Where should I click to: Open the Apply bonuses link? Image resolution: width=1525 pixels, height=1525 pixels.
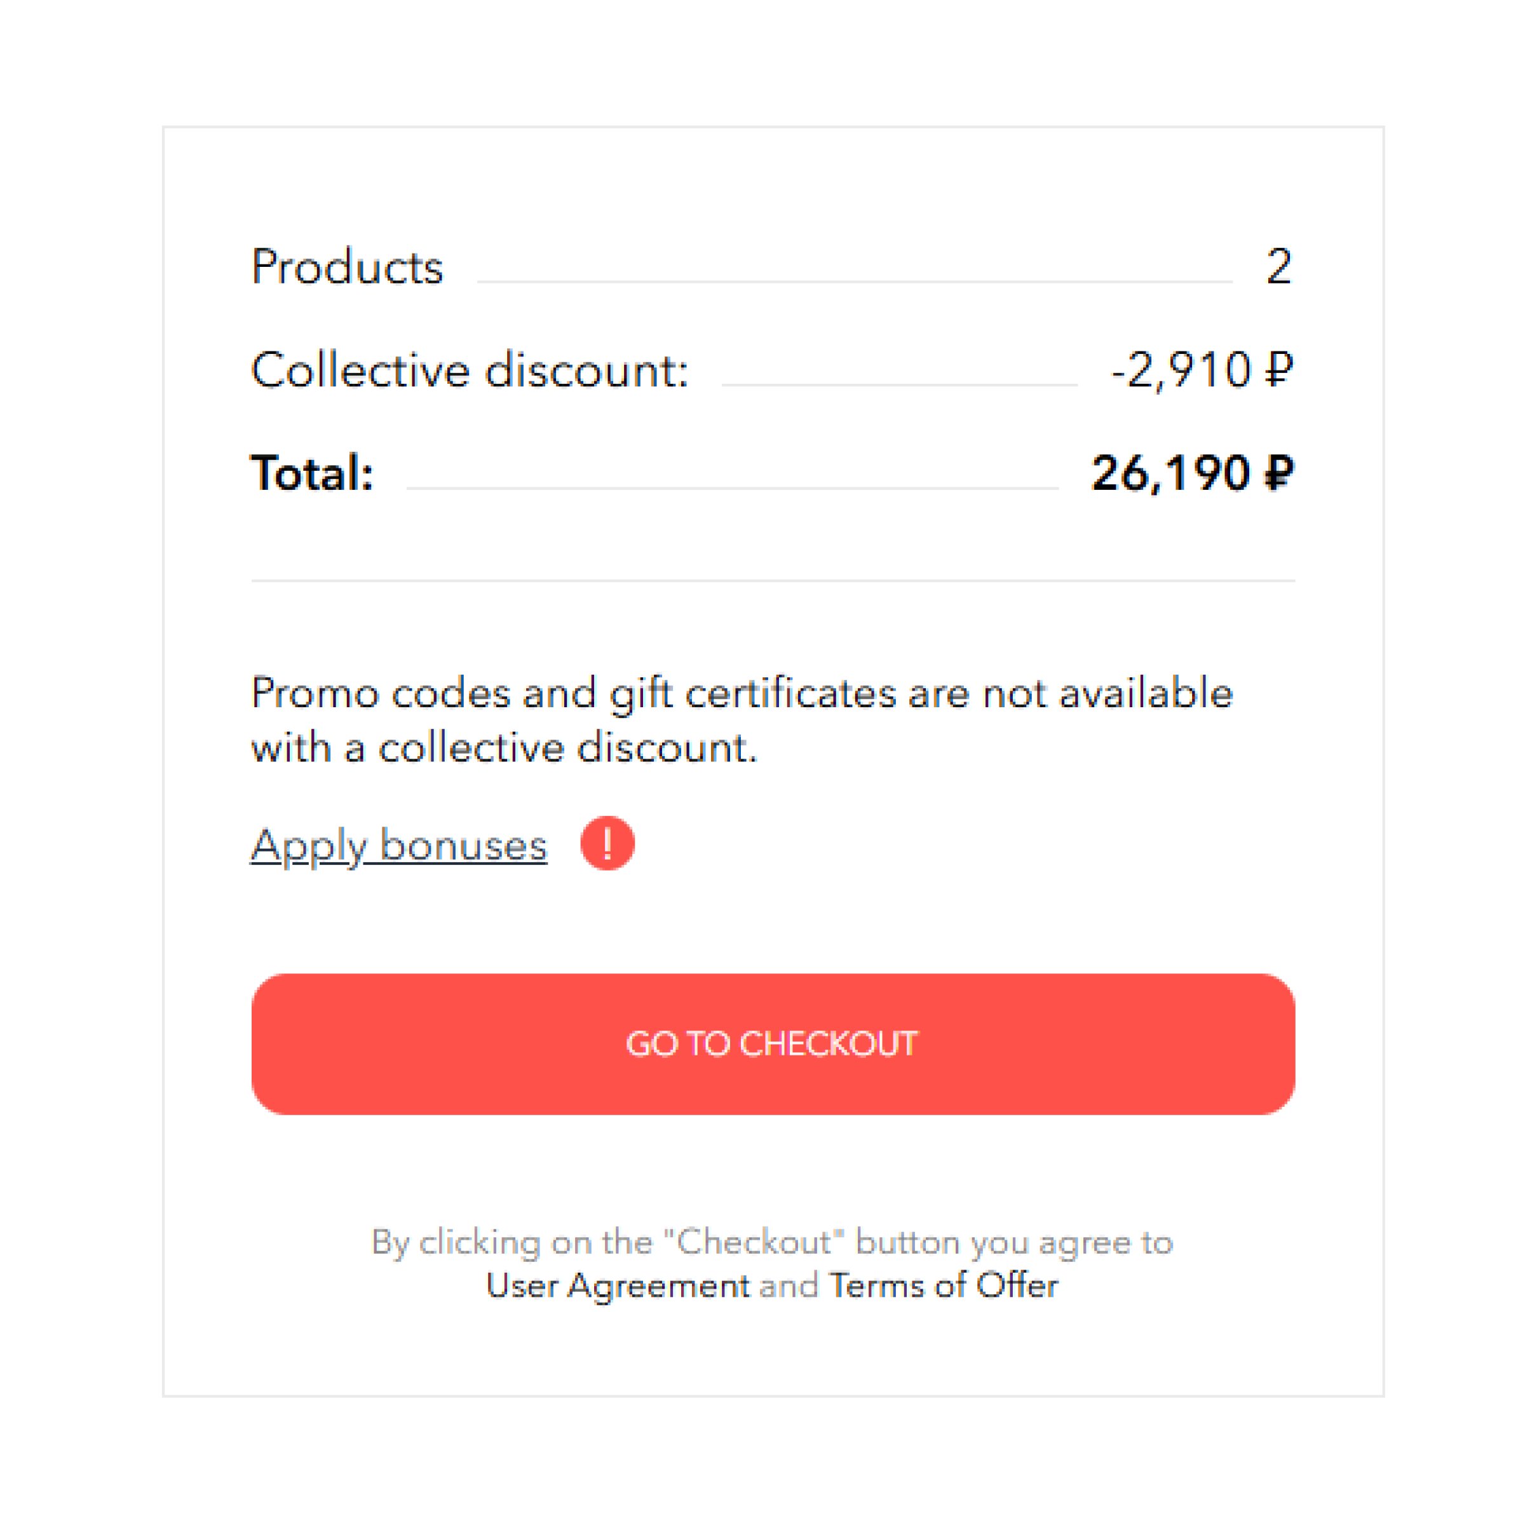pyautogui.click(x=398, y=845)
